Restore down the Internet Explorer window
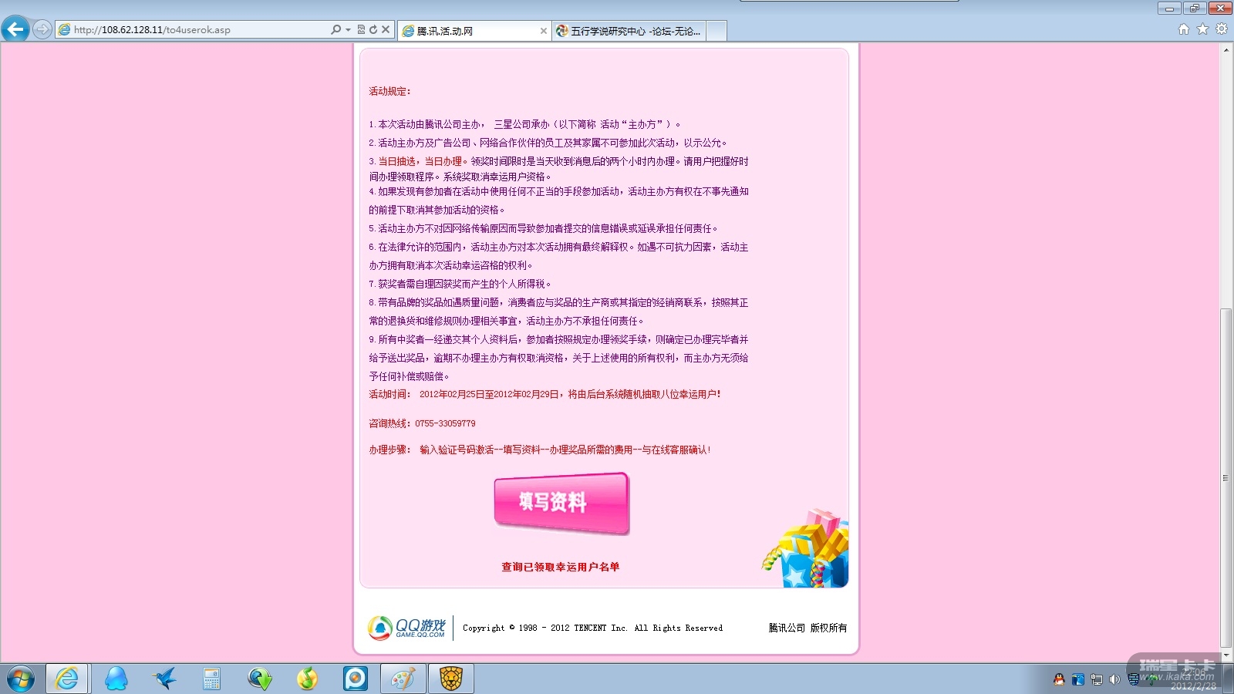This screenshot has height=694, width=1234. tap(1194, 8)
